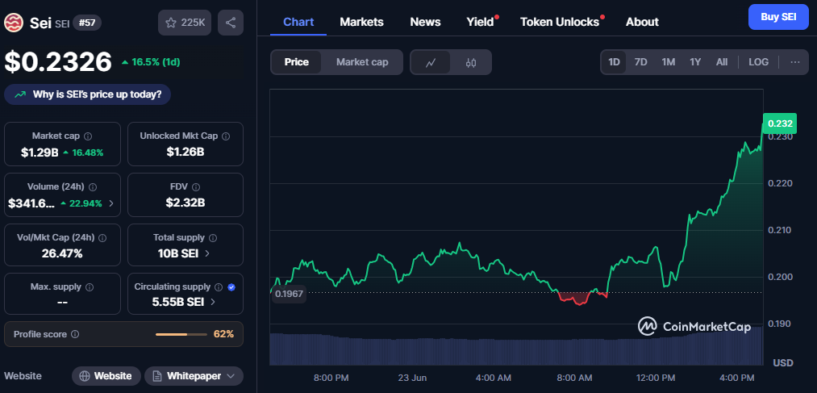Image resolution: width=817 pixels, height=393 pixels.
Task: Open the Whitepaper dropdown arrow
Action: 231,376
